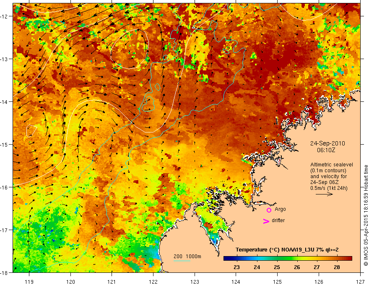Click the longitude axis label 127

coord(360,282)
